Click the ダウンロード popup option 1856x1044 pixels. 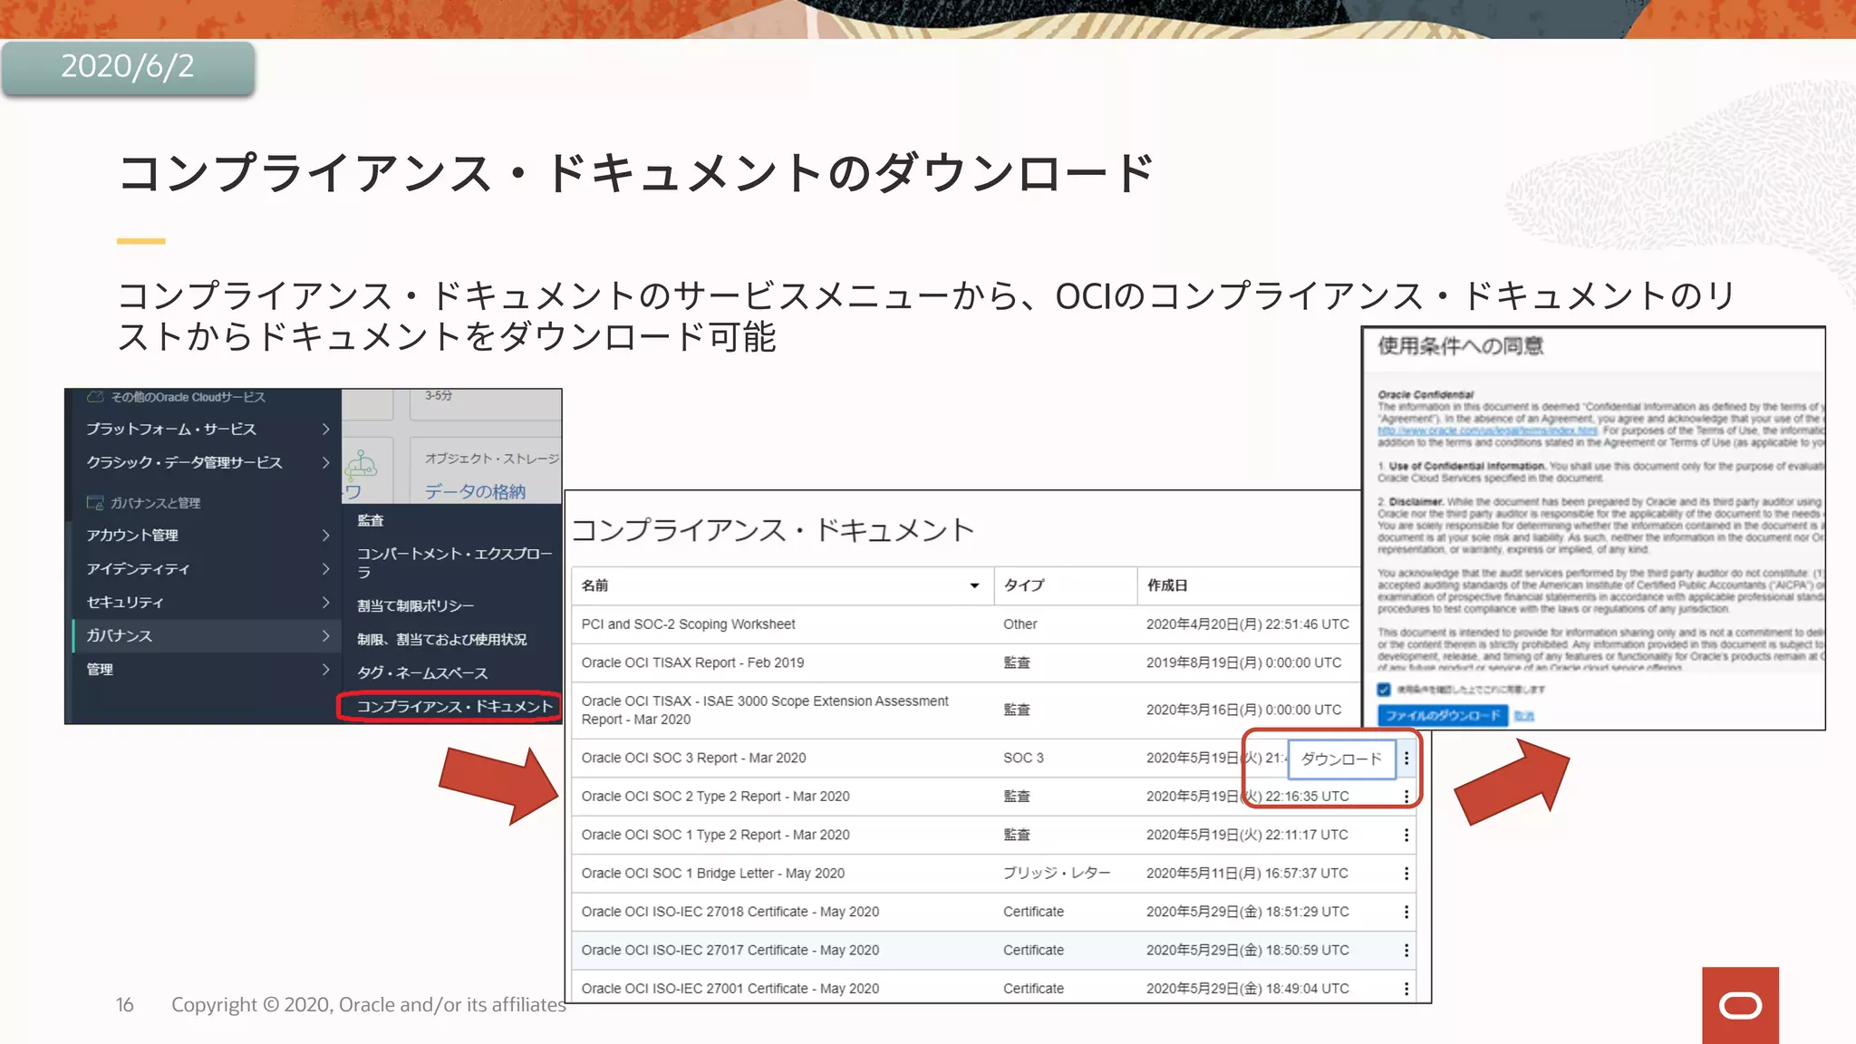(x=1342, y=759)
